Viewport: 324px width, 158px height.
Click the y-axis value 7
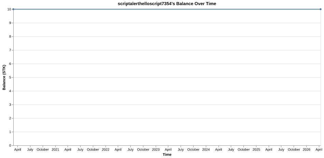click(10, 50)
